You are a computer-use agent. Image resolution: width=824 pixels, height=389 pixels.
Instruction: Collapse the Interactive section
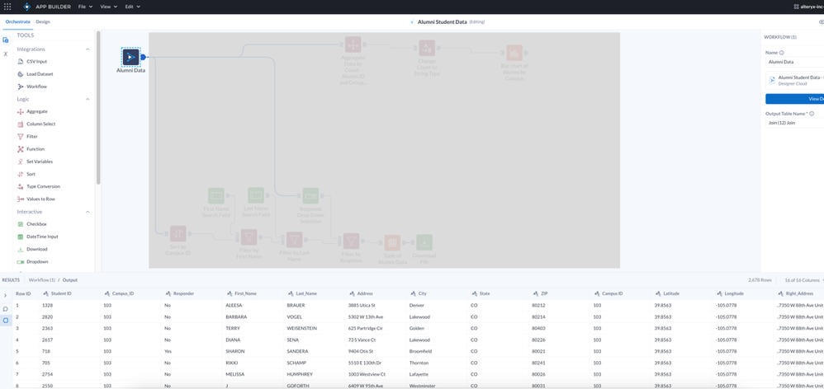click(x=88, y=212)
